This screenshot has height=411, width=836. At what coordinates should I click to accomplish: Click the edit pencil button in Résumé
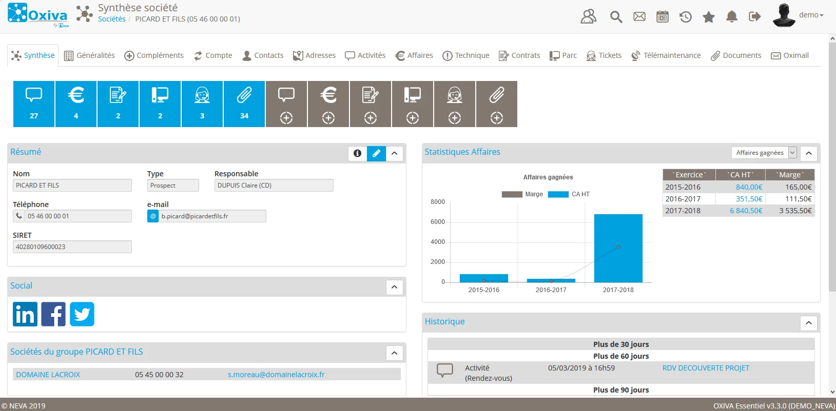click(376, 153)
